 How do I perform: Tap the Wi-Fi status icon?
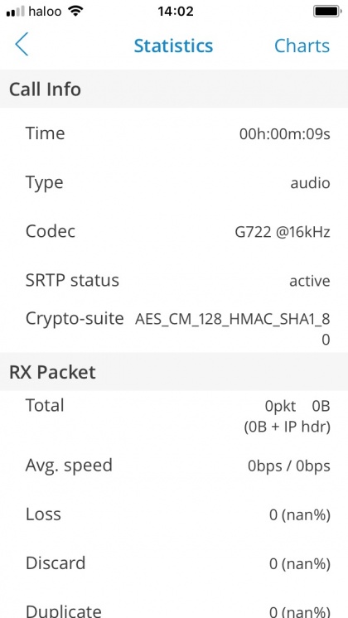click(75, 11)
